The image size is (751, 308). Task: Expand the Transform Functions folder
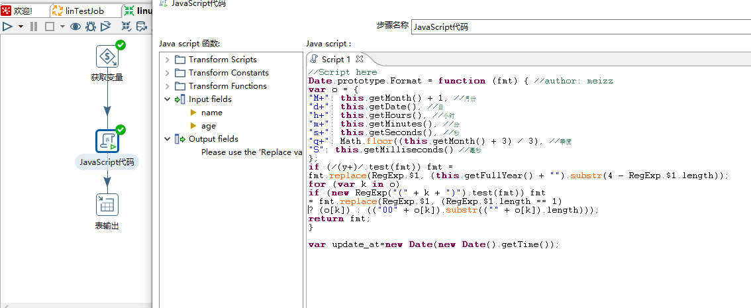(x=167, y=86)
